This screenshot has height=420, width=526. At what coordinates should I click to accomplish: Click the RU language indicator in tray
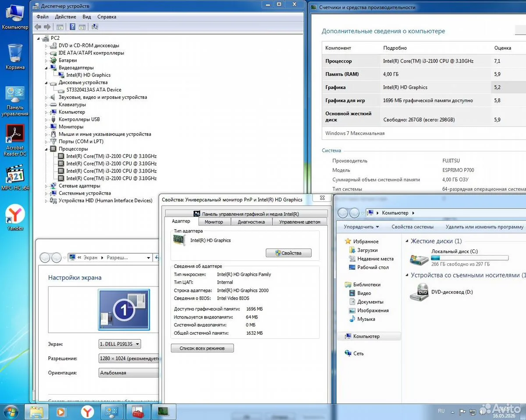point(441,411)
